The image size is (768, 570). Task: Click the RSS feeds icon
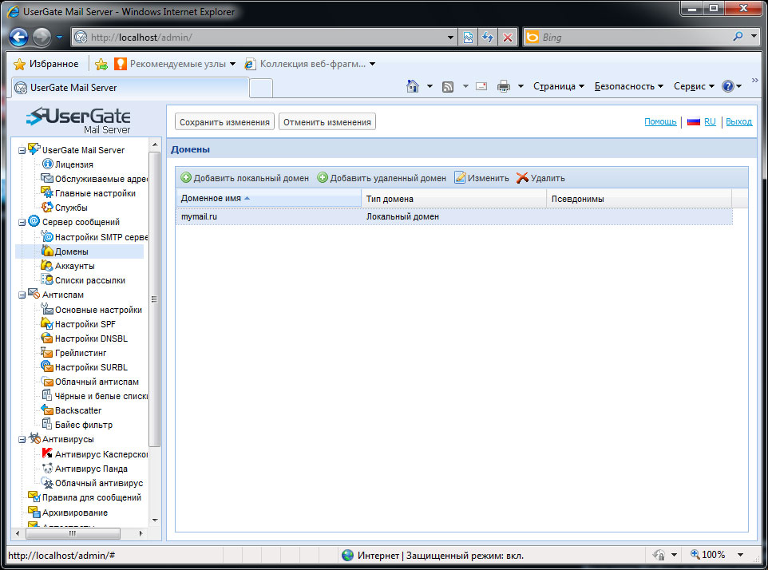pos(448,87)
